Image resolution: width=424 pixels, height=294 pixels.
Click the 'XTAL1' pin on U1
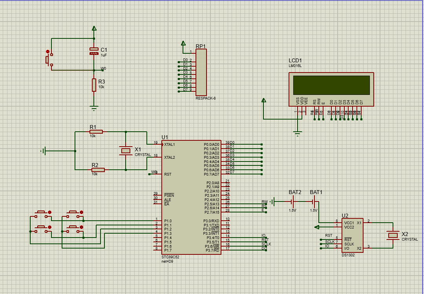coord(170,144)
